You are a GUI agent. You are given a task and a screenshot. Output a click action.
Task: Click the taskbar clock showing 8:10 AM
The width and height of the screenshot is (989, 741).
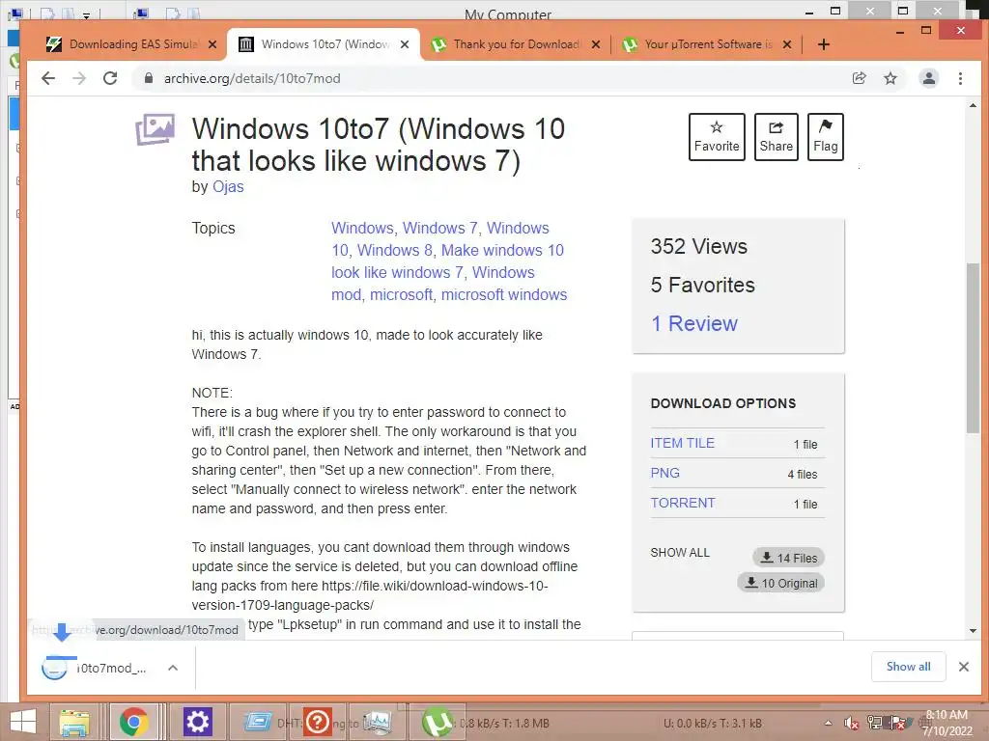tap(947, 723)
